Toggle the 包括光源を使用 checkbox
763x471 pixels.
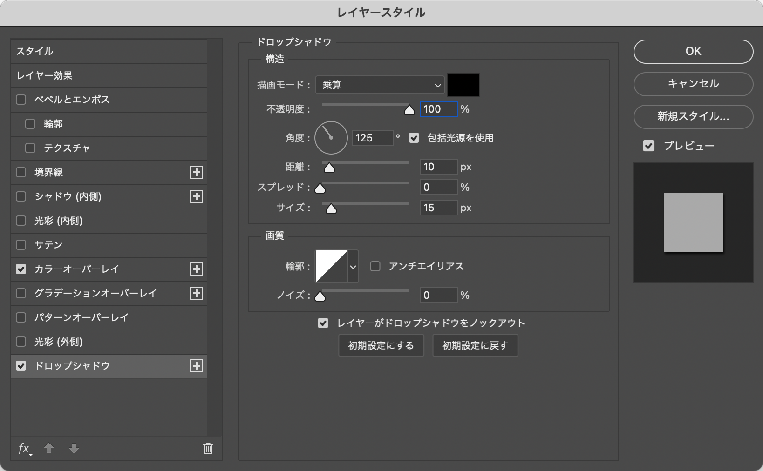point(414,138)
